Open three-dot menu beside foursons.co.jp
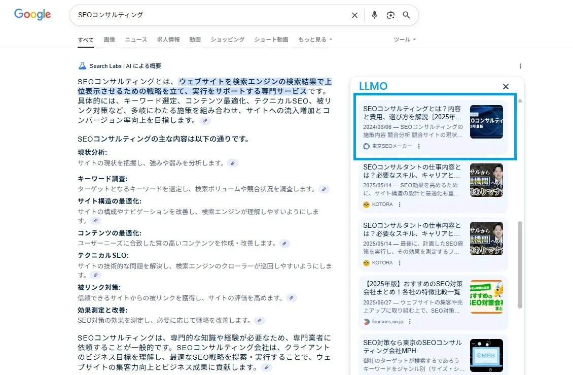Image resolution: width=573 pixels, height=375 pixels. point(410,322)
